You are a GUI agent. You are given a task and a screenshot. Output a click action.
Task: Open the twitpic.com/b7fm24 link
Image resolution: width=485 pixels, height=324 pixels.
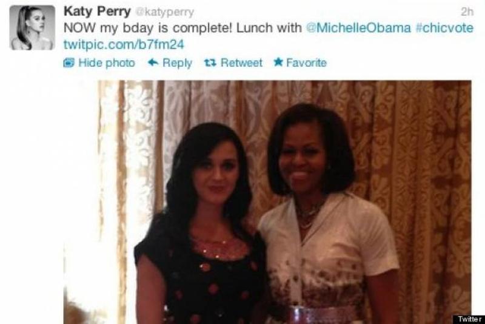coord(124,44)
